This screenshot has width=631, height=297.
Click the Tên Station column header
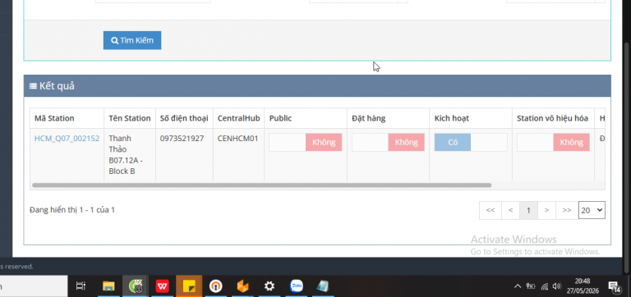(x=130, y=118)
